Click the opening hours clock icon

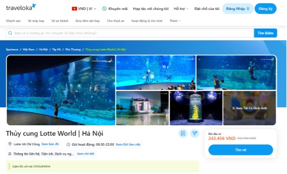tap(68, 145)
